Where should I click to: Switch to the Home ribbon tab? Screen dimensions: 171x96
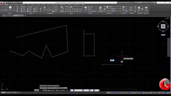coord(6,5)
